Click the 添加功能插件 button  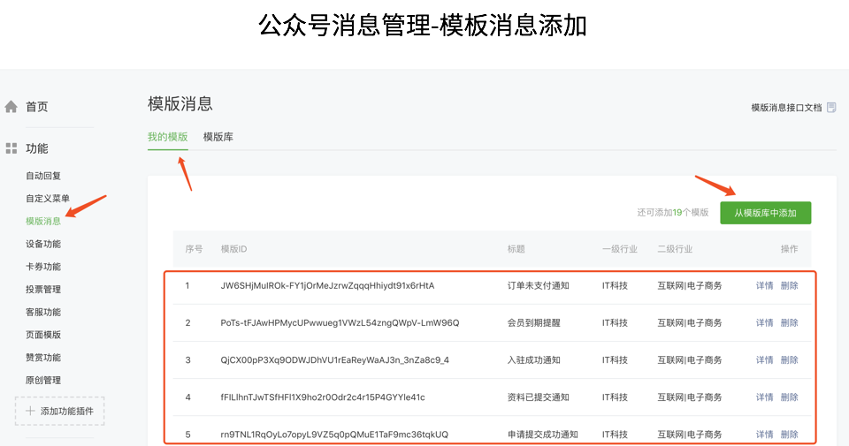tap(59, 411)
